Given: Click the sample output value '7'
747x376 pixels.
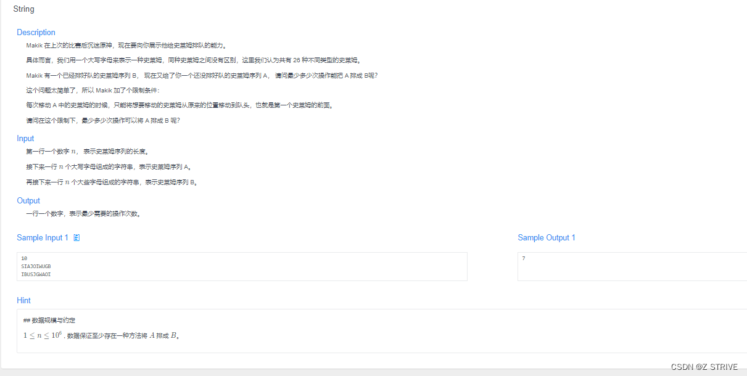Looking at the screenshot, I should pyautogui.click(x=524, y=258).
